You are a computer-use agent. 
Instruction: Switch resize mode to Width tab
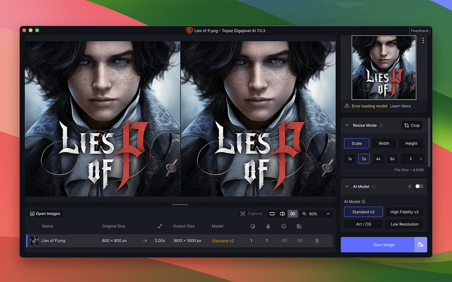coord(384,143)
